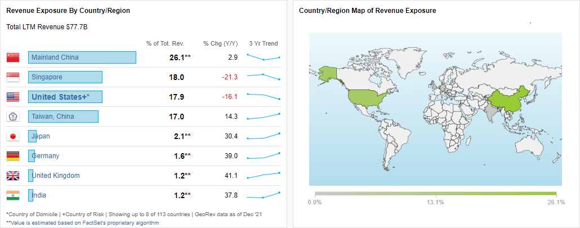Click the -21.3 year-over-year change value

pyautogui.click(x=230, y=77)
